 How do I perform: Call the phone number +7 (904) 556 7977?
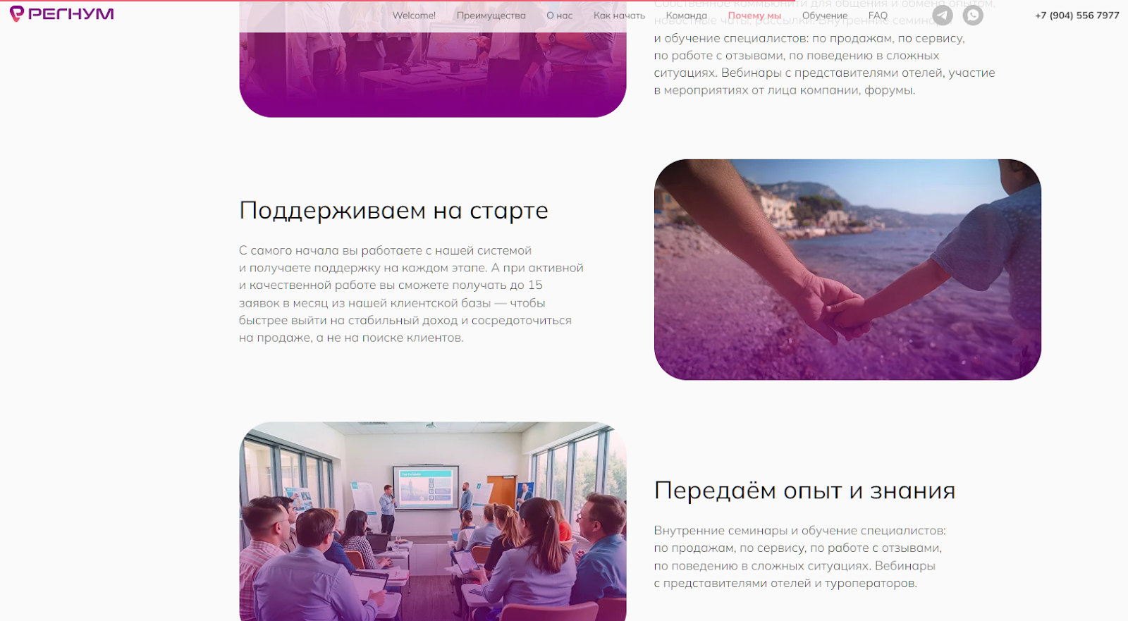click(x=1077, y=15)
